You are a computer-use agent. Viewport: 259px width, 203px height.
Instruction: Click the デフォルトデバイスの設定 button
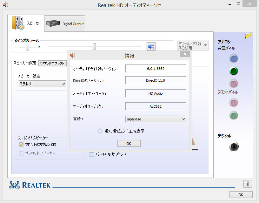click(190, 46)
